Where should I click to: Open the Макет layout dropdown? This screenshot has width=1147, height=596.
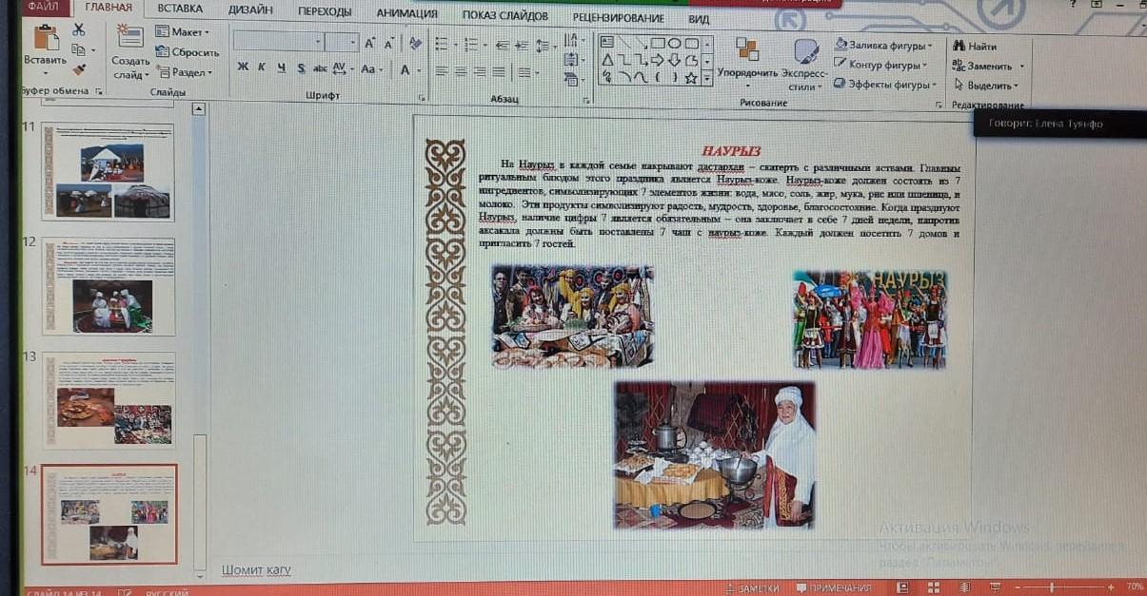(184, 32)
